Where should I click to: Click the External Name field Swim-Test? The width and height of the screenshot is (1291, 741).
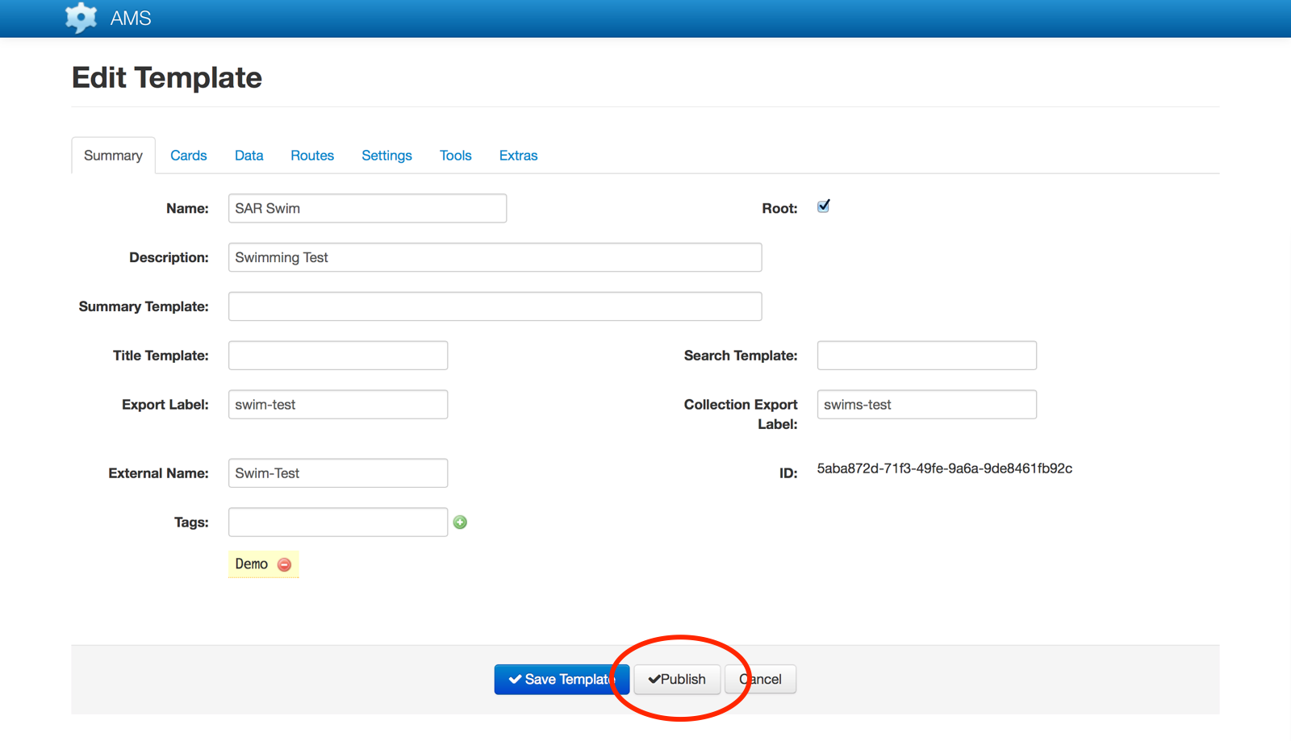tap(338, 473)
